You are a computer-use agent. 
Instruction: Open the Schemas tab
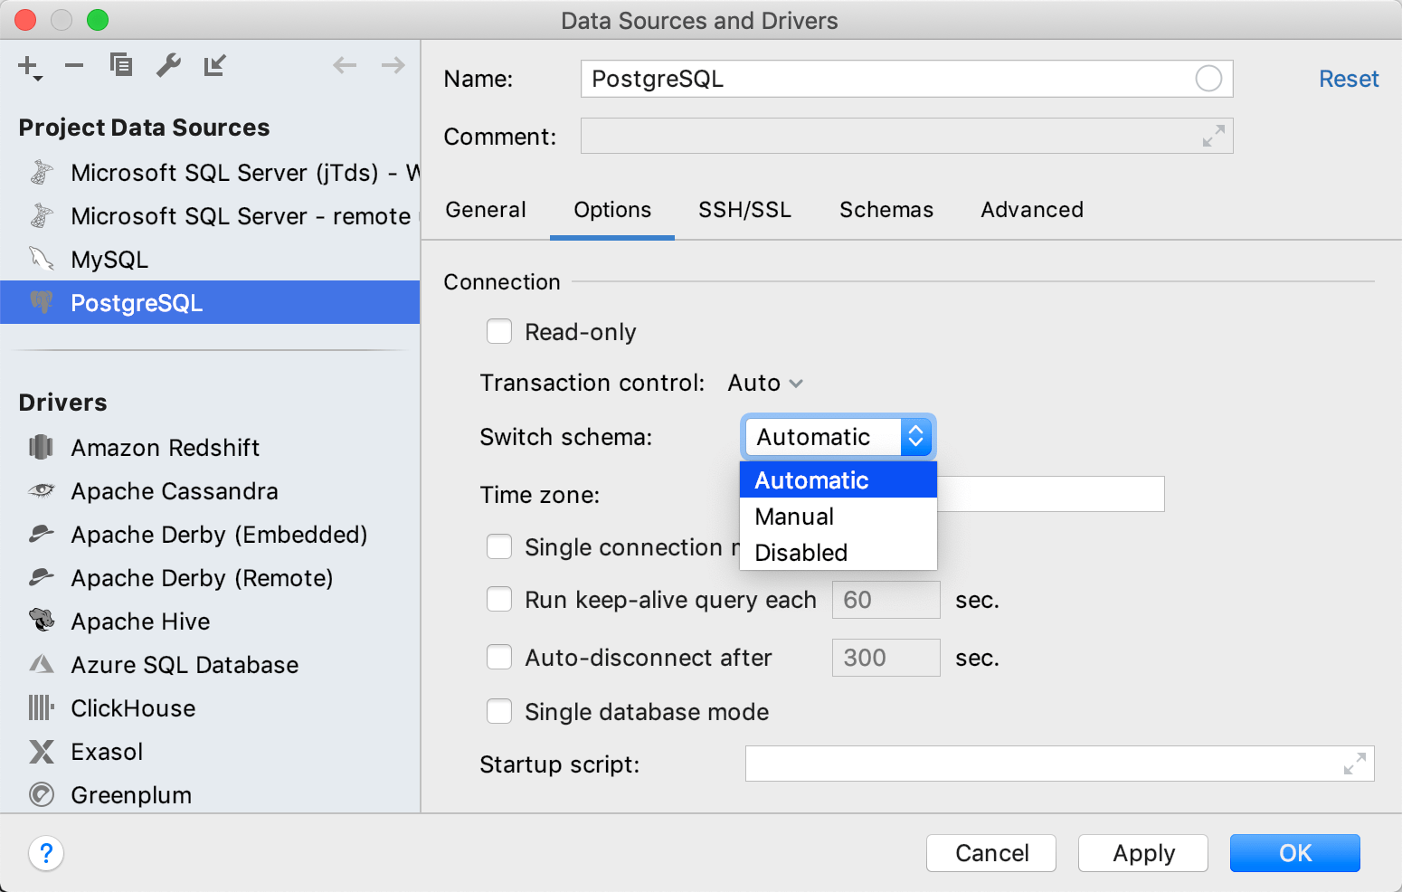pyautogui.click(x=886, y=210)
